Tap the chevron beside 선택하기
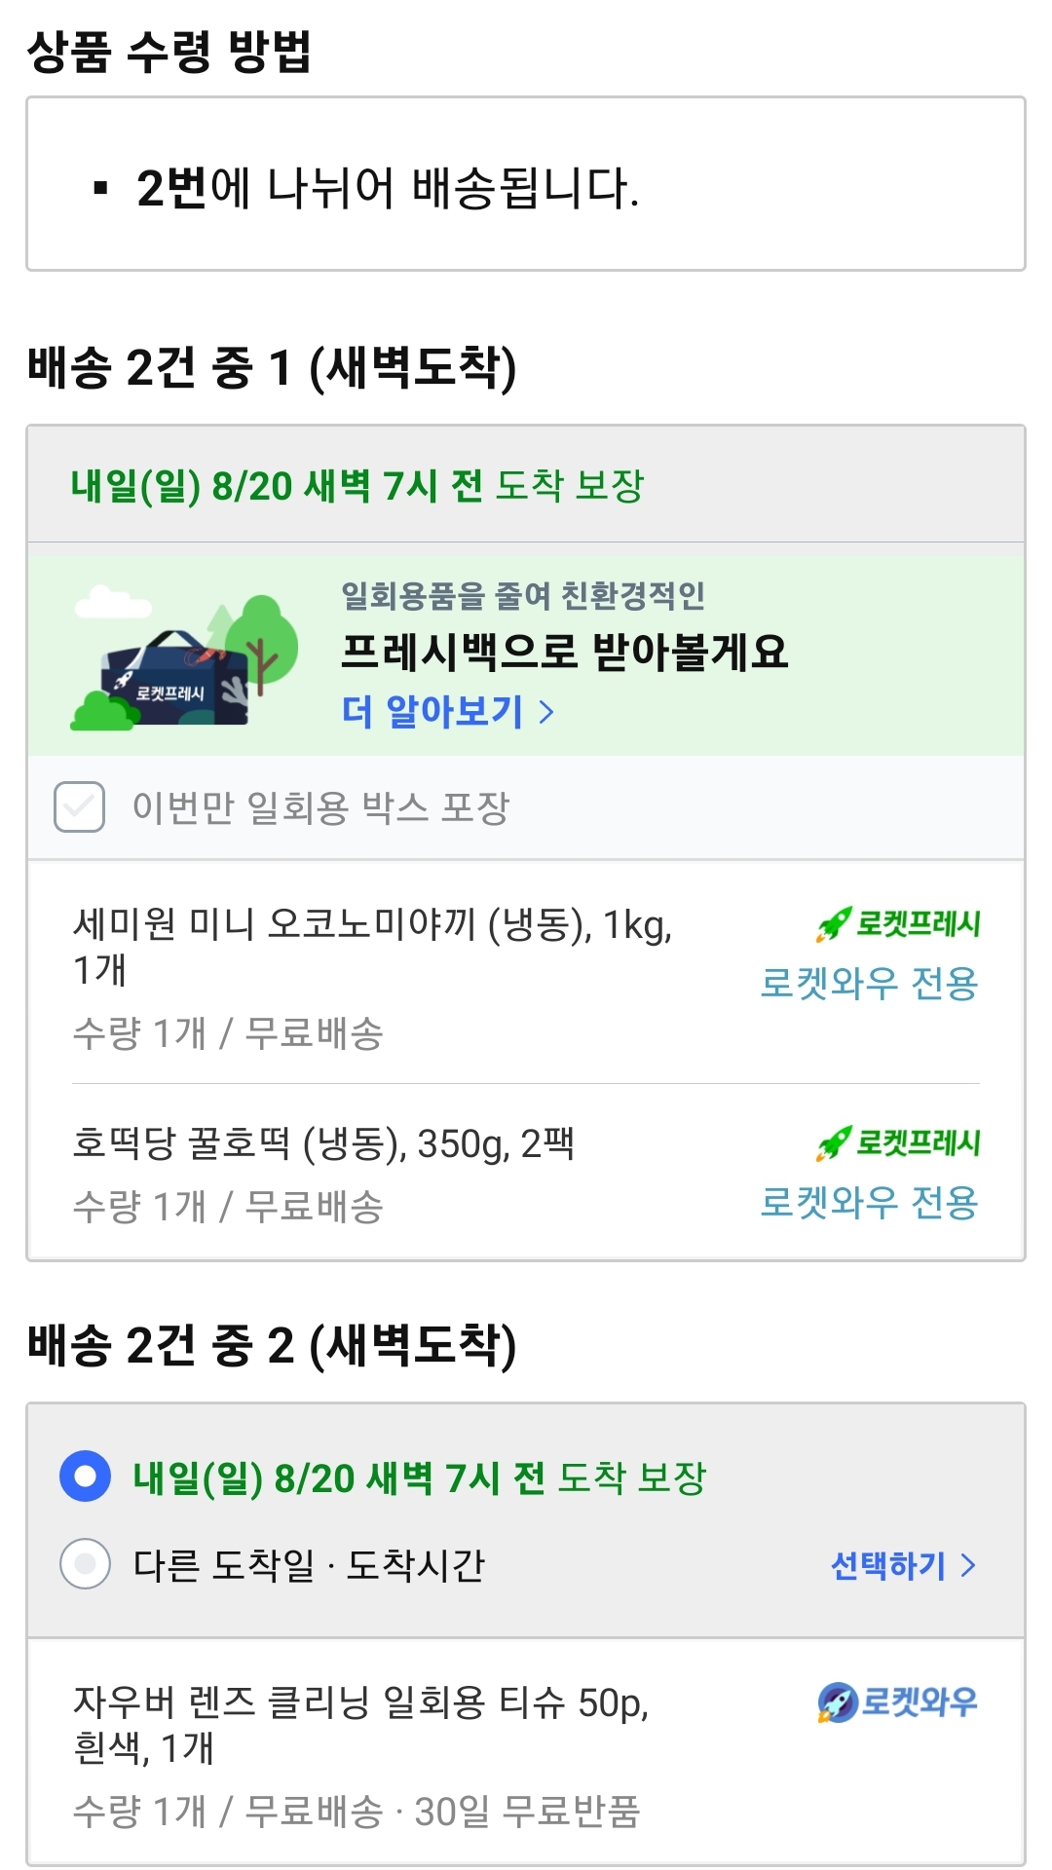This screenshot has width=1052, height=1870. (968, 1565)
